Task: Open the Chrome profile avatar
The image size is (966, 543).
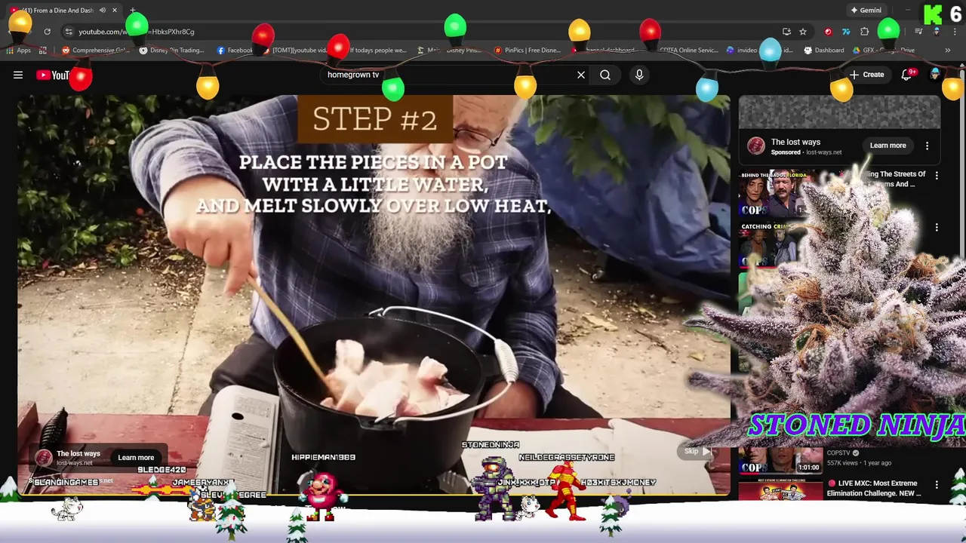Action: 937,32
